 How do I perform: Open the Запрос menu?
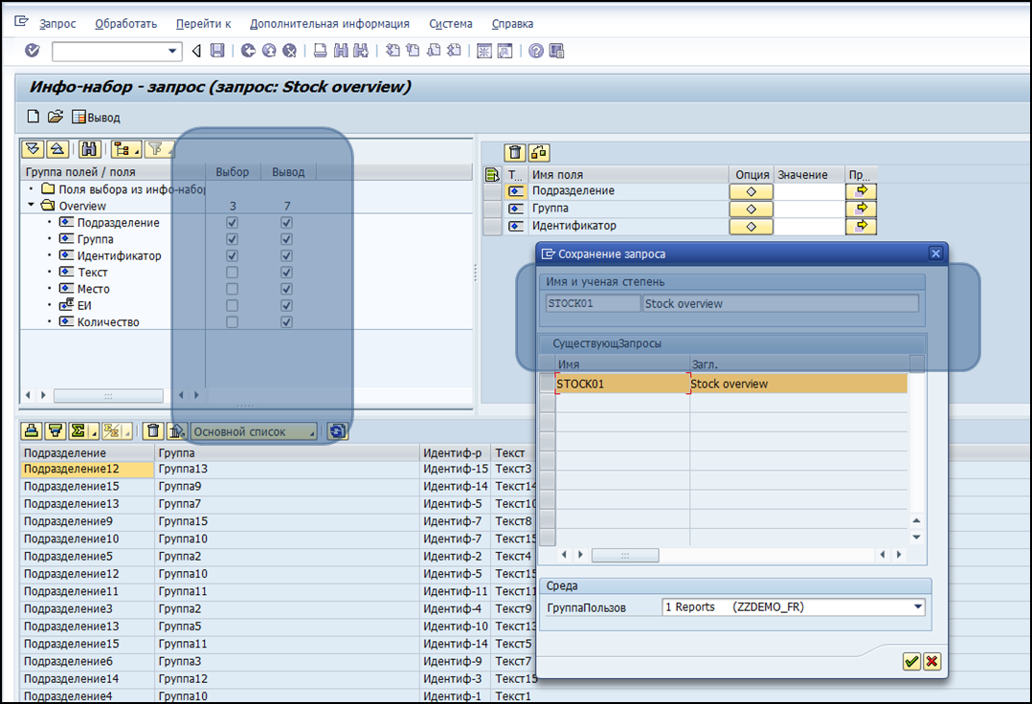(x=57, y=24)
